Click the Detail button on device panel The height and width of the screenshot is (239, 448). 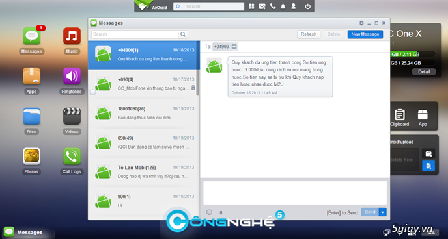pyautogui.click(x=424, y=72)
